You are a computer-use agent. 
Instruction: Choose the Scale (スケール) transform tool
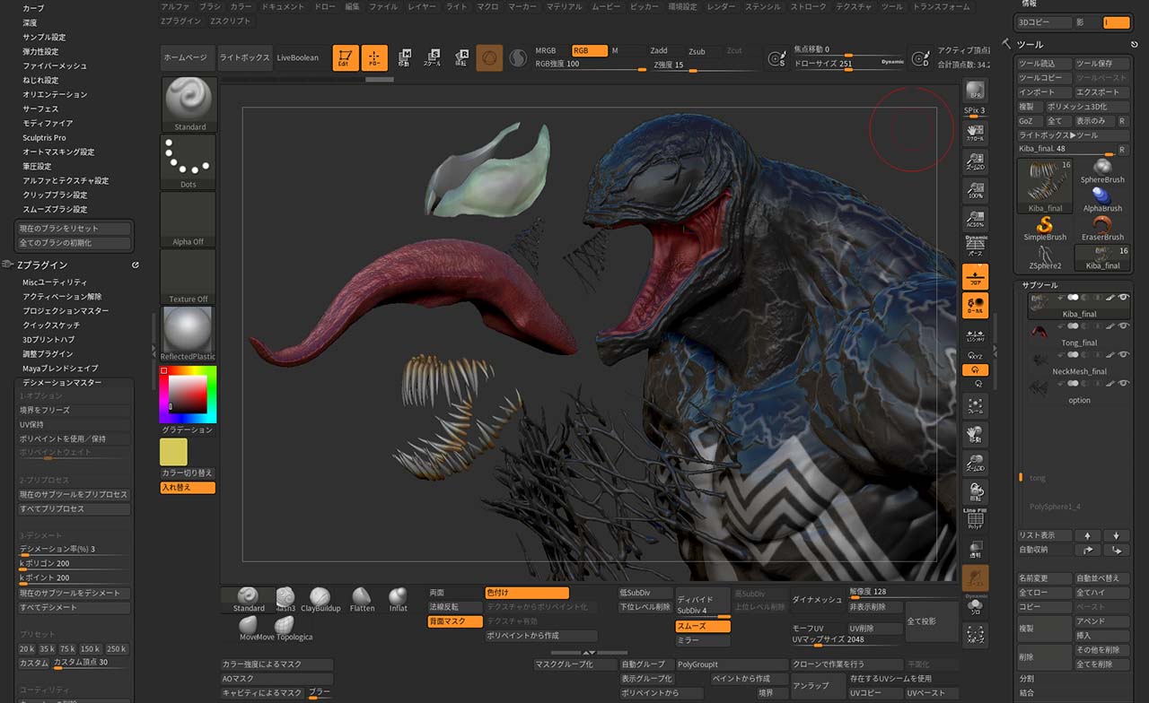pos(433,58)
